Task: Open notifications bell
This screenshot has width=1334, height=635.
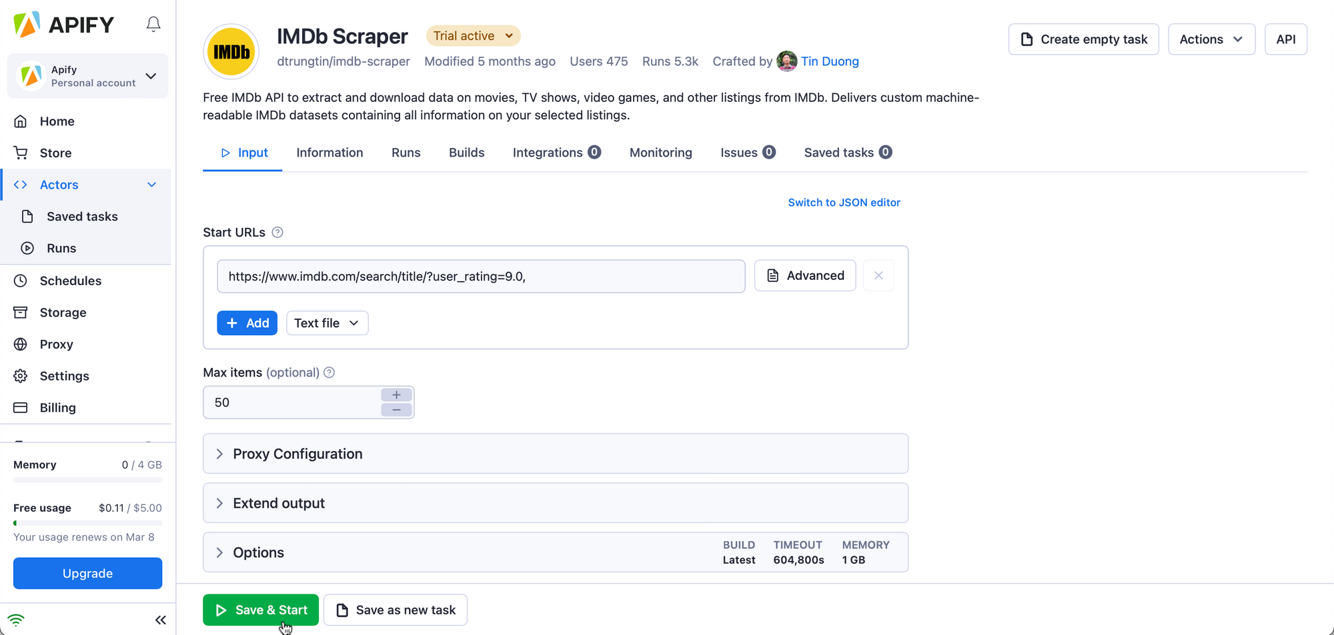Action: coord(153,25)
